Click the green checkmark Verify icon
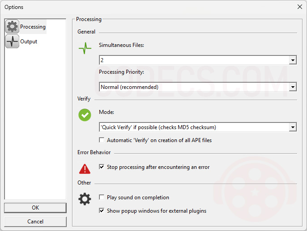This screenshot has height=231, width=307. click(85, 115)
